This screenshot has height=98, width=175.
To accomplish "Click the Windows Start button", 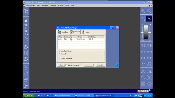I will pyautogui.click(x=29, y=96).
